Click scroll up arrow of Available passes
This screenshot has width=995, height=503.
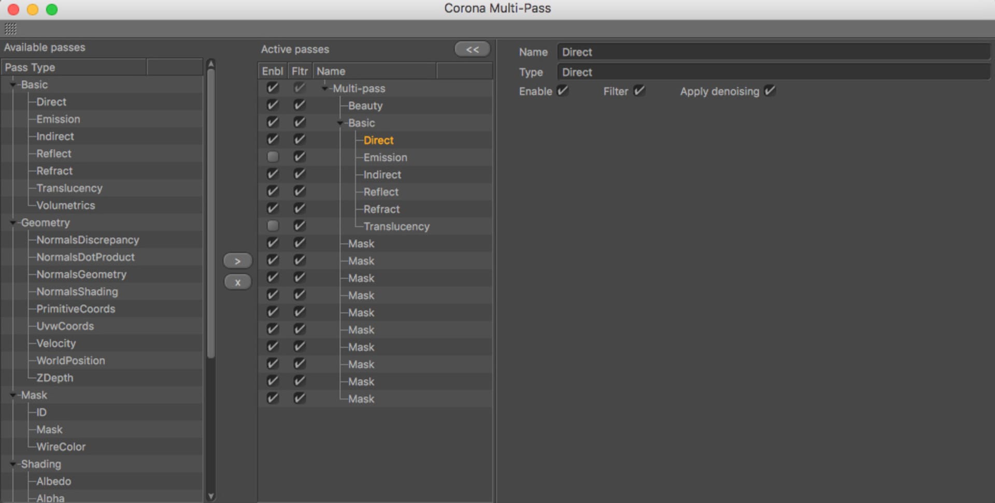pos(210,64)
